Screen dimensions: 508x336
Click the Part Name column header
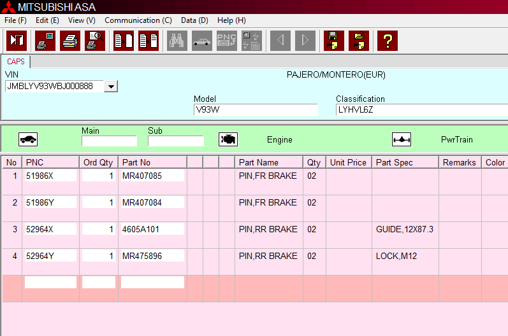[258, 162]
